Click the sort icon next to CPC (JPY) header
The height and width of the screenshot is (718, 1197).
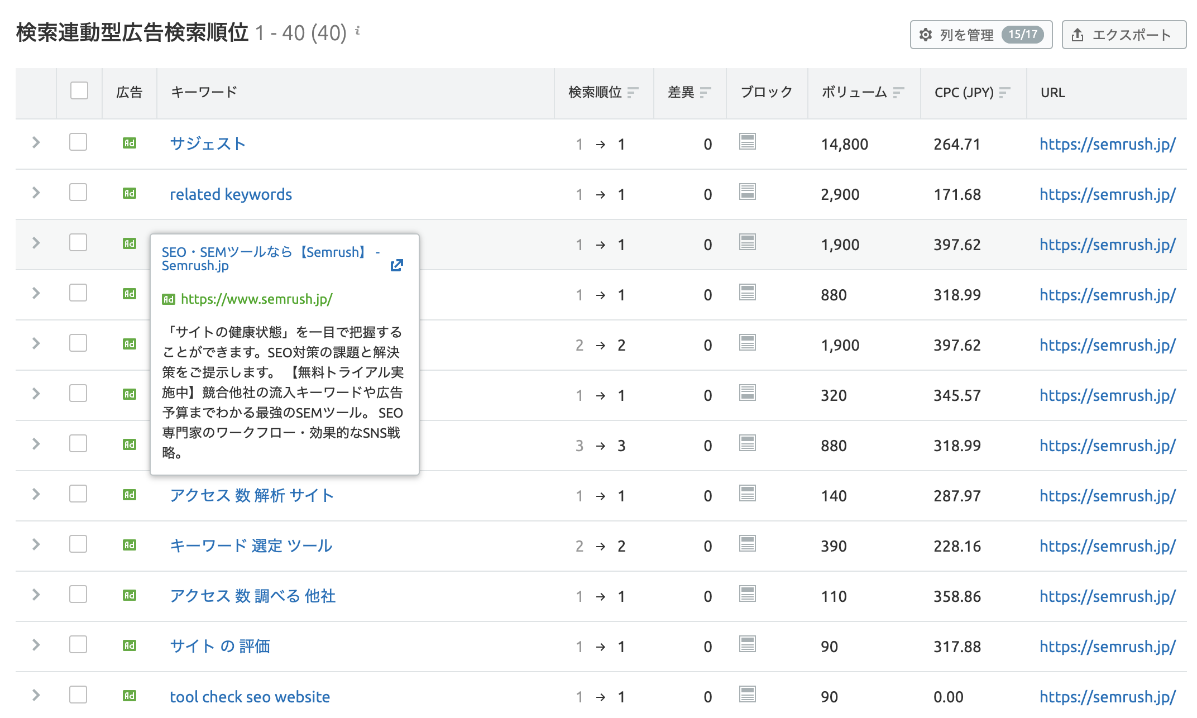click(1004, 93)
